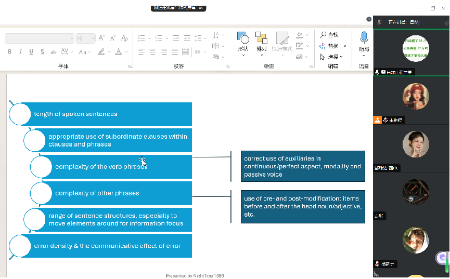Toggle italic formatting

21,52
